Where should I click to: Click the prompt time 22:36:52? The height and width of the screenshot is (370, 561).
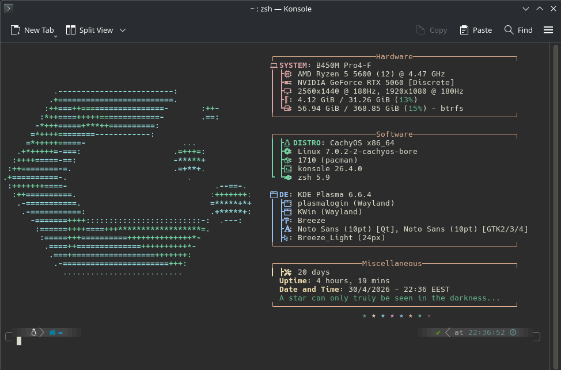[487, 333]
